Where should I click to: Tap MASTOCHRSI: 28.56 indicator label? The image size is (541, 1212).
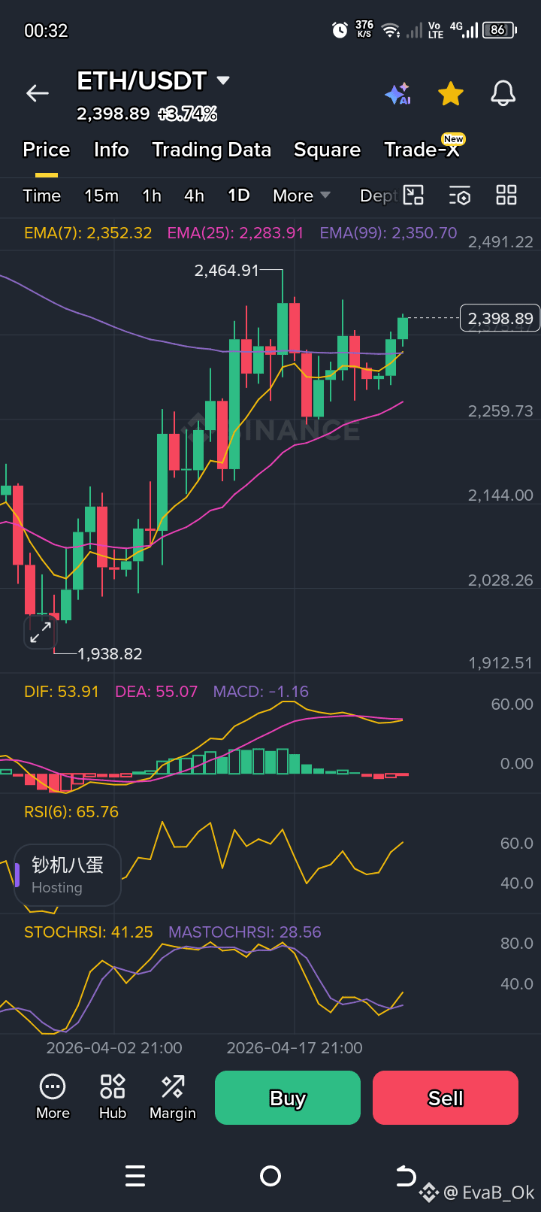[x=245, y=932]
